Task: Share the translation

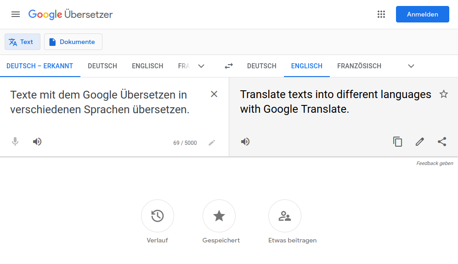Action: coord(442,142)
